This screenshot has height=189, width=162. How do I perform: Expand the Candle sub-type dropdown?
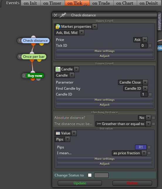click(72, 75)
